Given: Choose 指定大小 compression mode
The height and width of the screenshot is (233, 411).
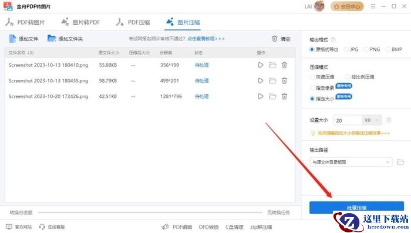Looking at the screenshot, I should coord(322,99).
